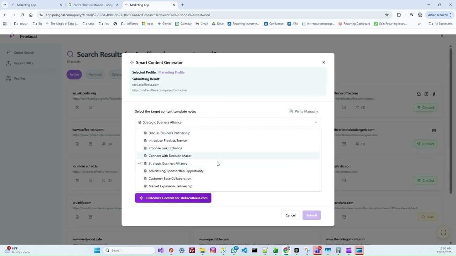Viewport: 456px width, 256px height.
Task: Open weather widget showing 65°F
Action: pos(17,250)
